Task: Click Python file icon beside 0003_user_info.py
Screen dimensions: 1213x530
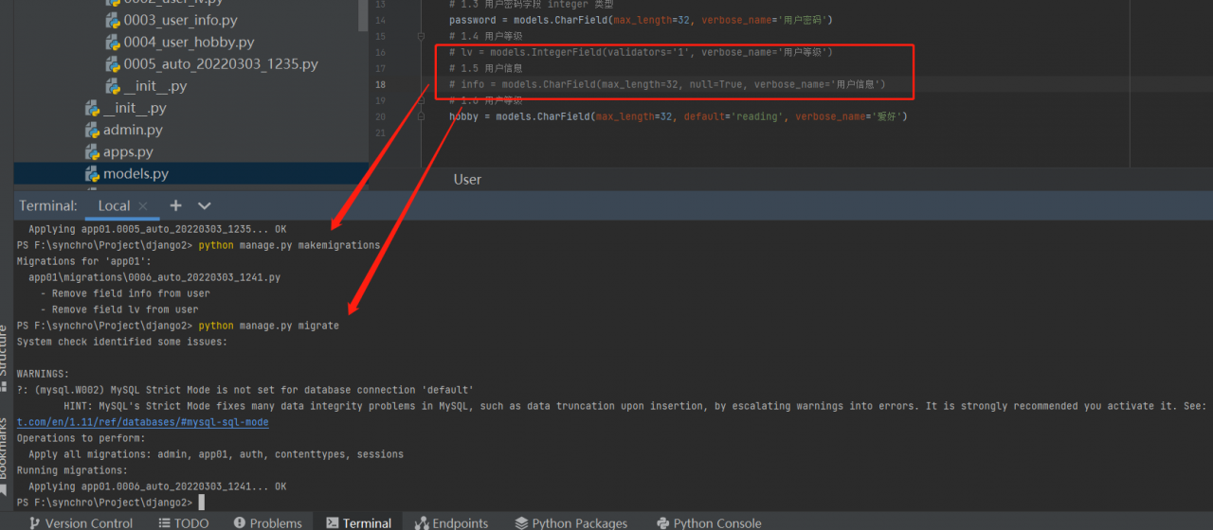Action: (x=113, y=20)
